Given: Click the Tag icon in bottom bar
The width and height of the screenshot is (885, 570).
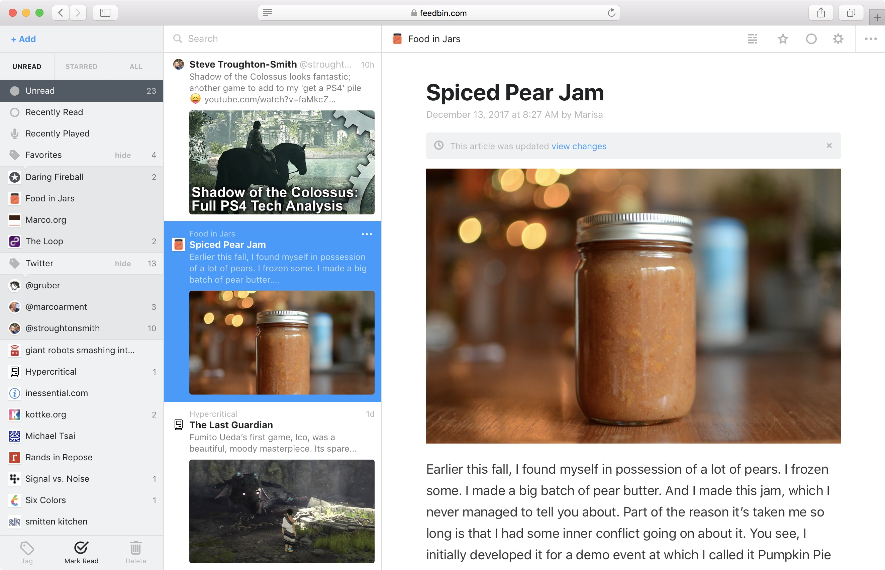Looking at the screenshot, I should [x=27, y=548].
